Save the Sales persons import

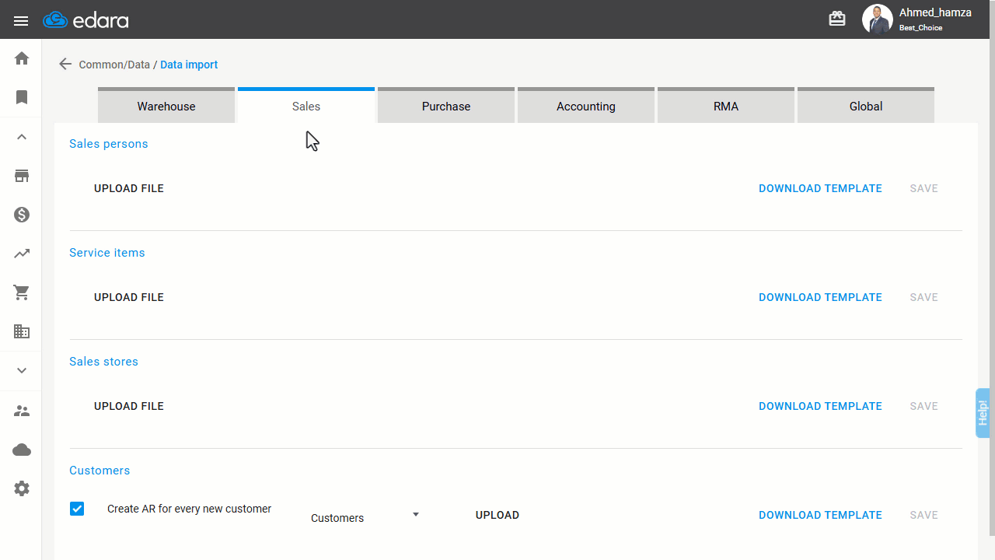(x=924, y=188)
